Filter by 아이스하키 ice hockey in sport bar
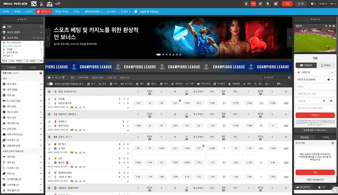Viewport: 338px width, 195px height. point(203,84)
